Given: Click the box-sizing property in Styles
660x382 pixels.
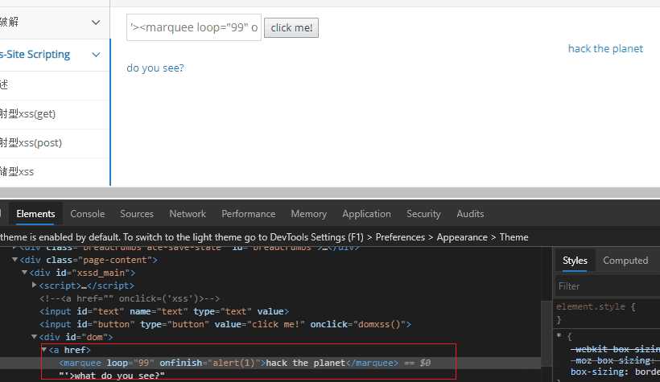Looking at the screenshot, I should click(615, 372).
